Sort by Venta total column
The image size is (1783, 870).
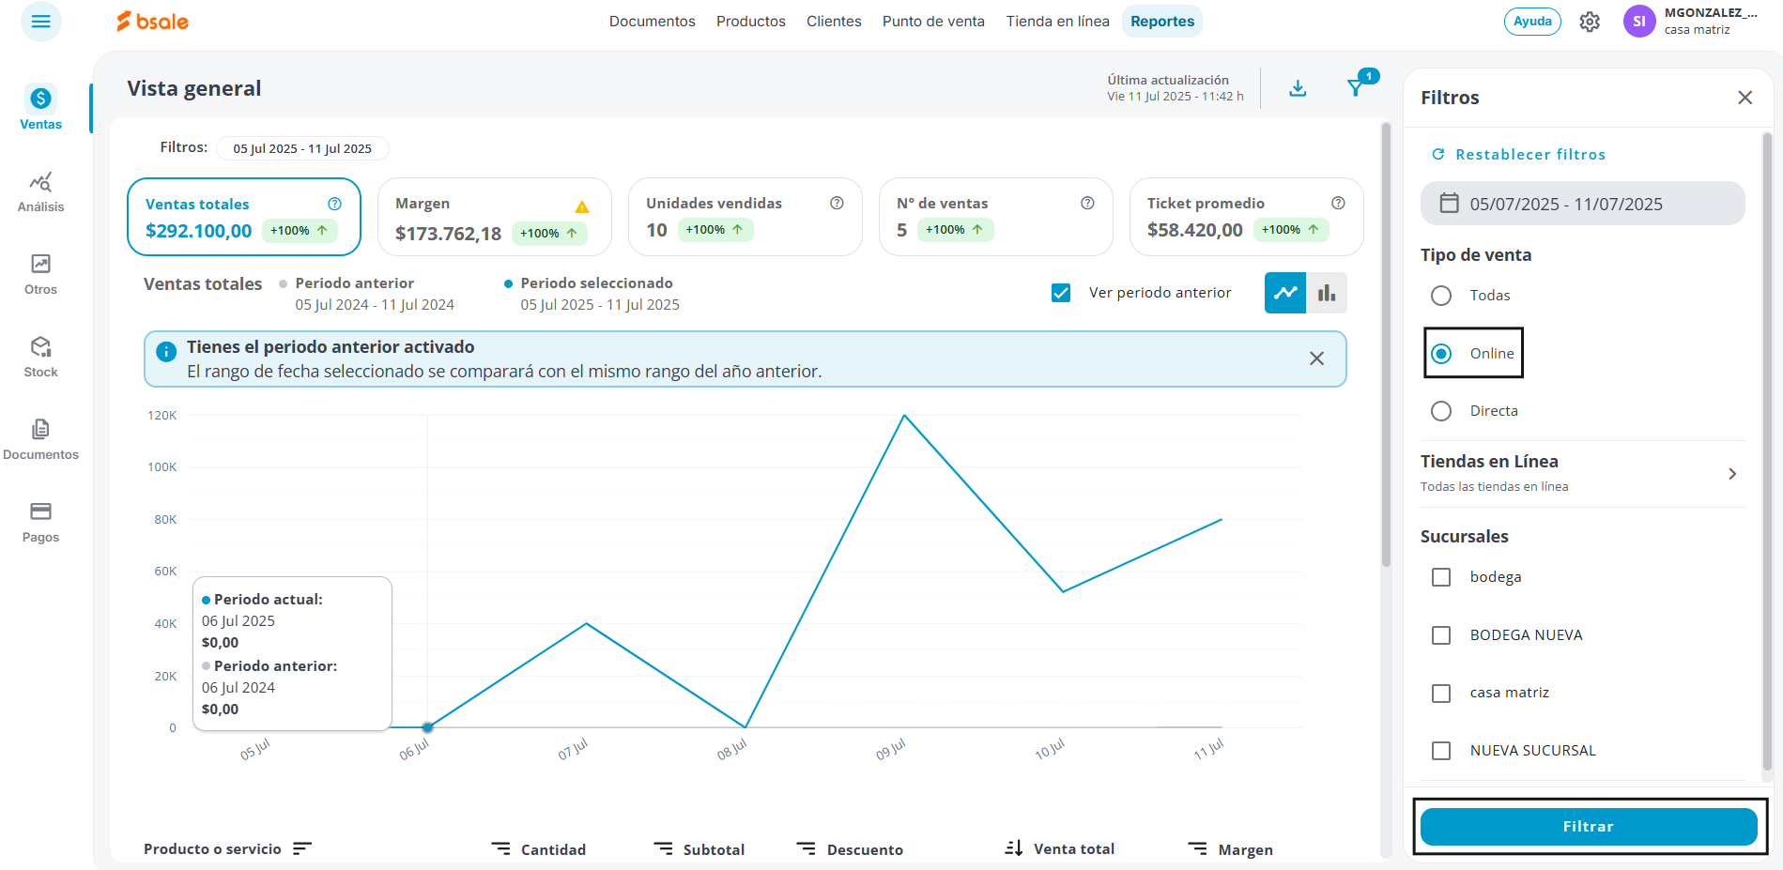pos(1013,848)
